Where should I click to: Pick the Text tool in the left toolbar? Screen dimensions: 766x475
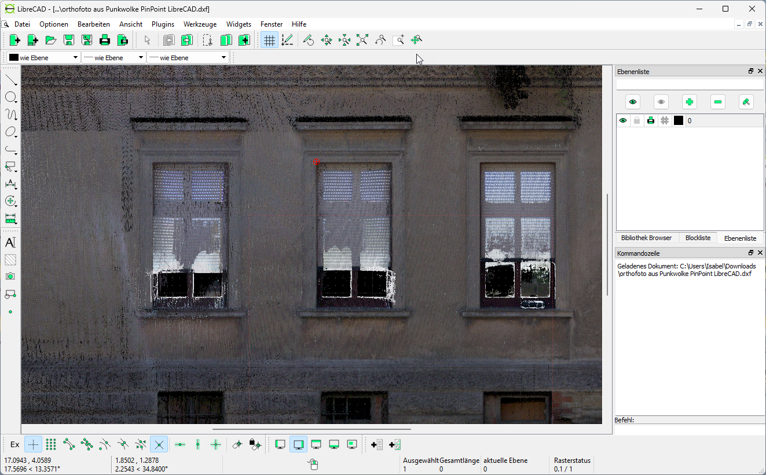pos(10,242)
